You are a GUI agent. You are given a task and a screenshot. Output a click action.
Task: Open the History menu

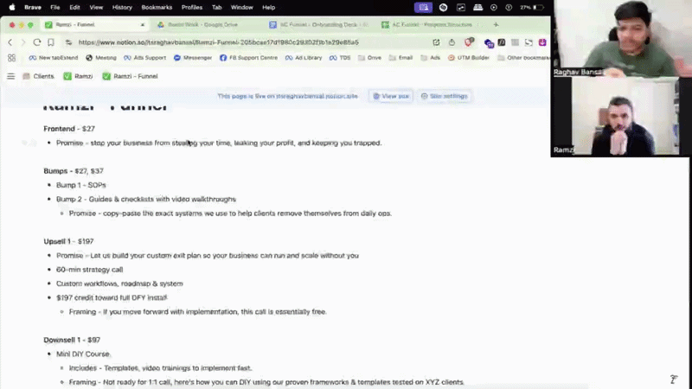pyautogui.click(x=122, y=7)
